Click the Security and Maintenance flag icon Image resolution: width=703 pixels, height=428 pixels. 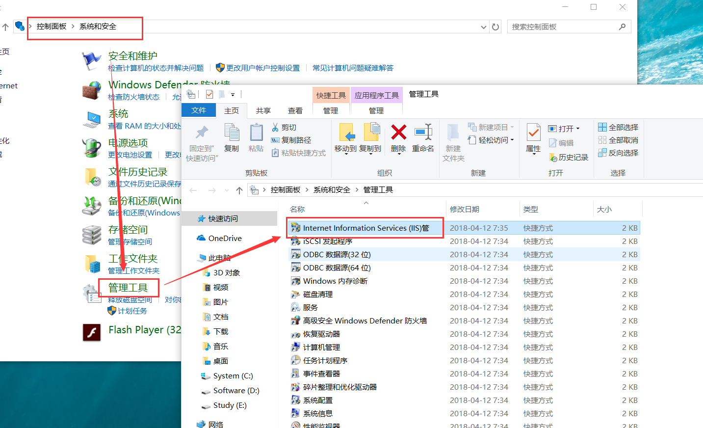click(x=91, y=61)
